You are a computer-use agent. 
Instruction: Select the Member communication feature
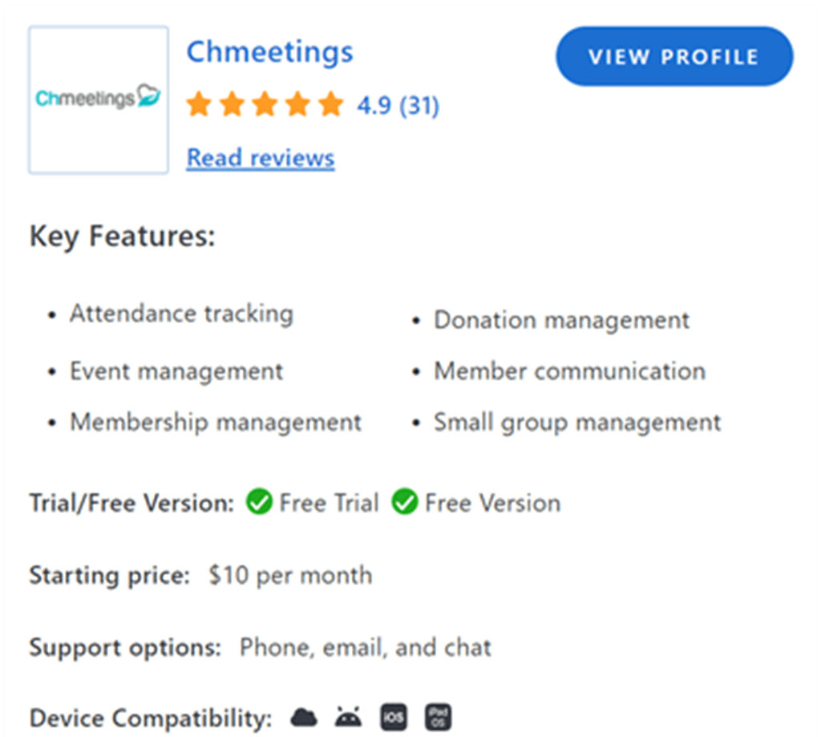570,371
